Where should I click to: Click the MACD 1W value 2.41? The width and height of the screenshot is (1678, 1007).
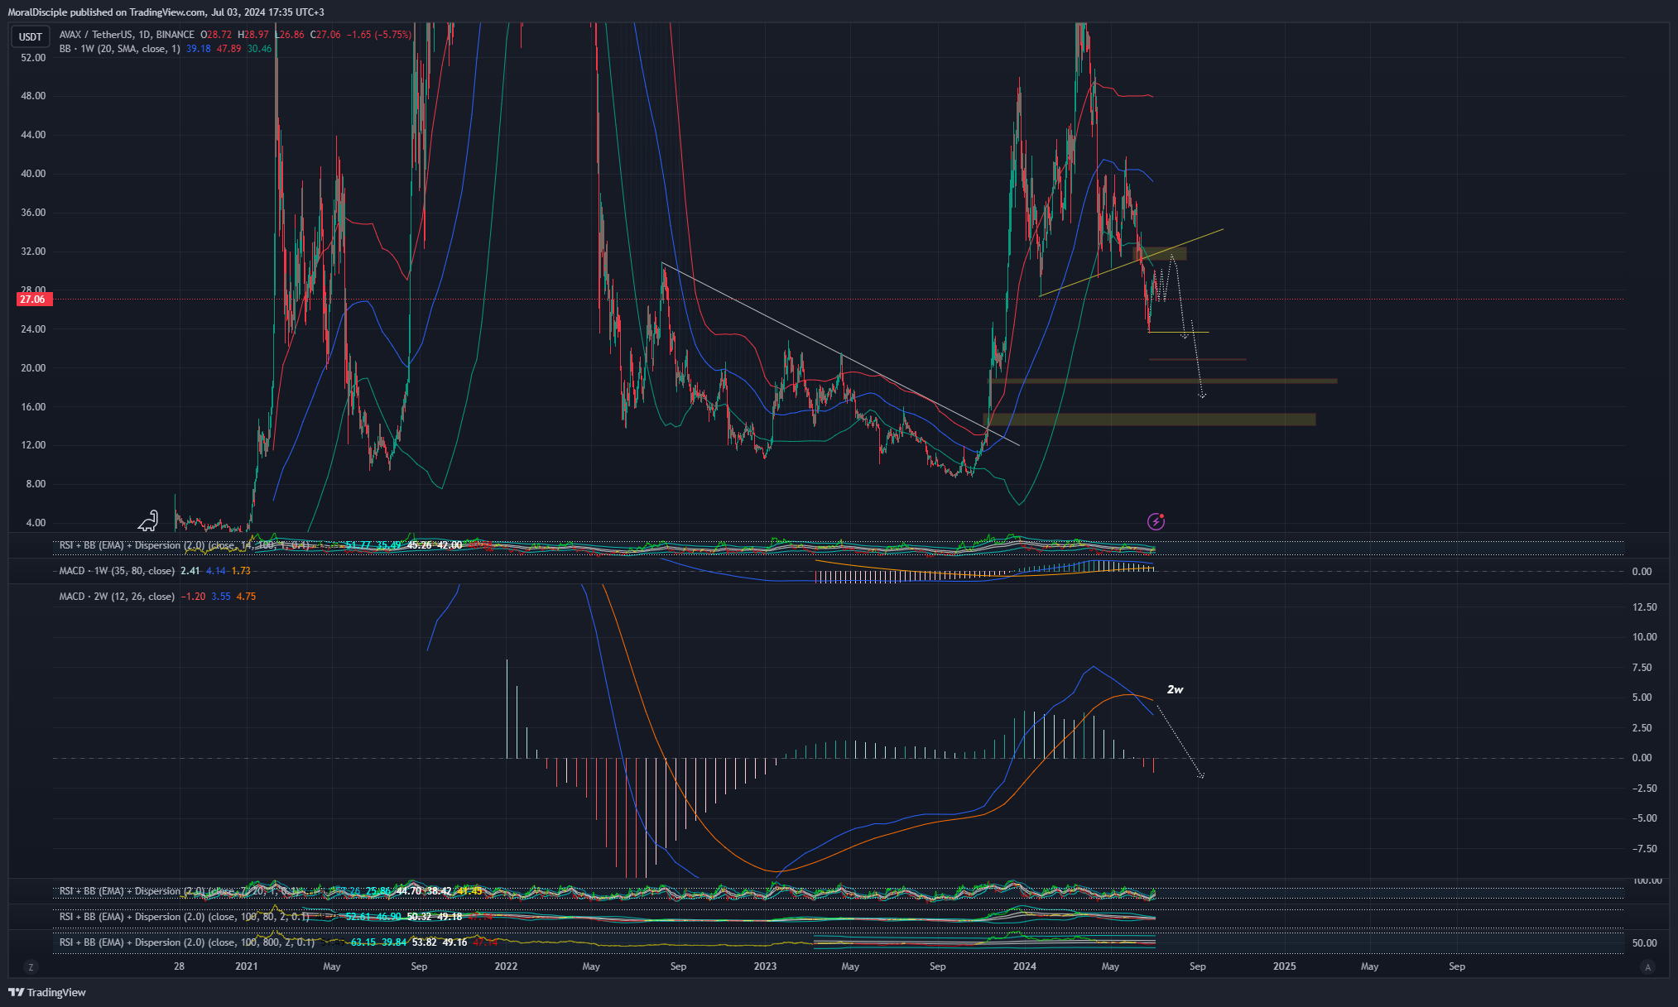point(190,571)
